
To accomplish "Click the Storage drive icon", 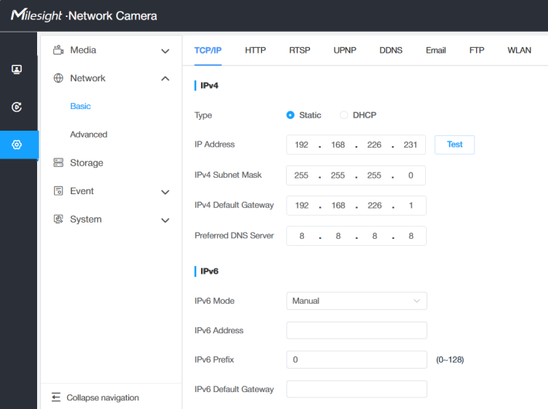I will pos(58,162).
